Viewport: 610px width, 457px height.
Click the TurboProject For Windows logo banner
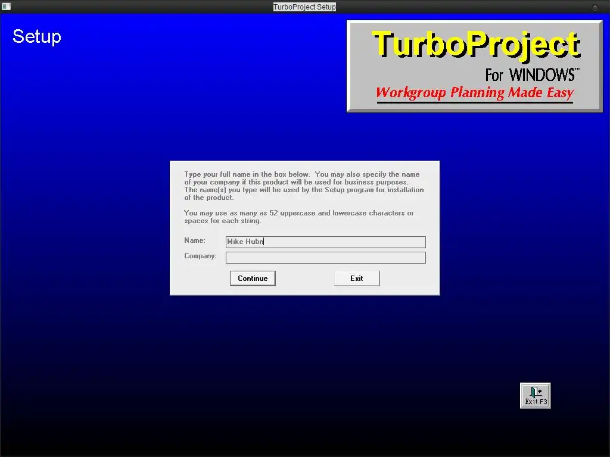click(x=475, y=67)
